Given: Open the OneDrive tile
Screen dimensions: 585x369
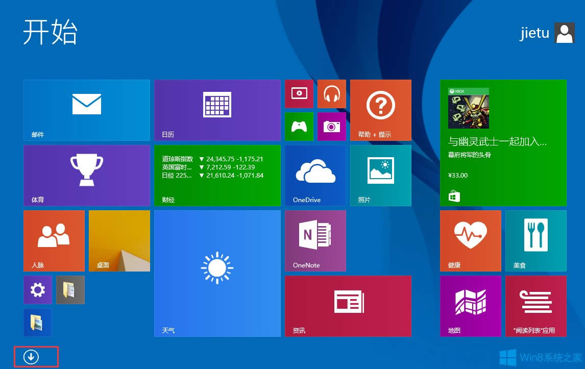Looking at the screenshot, I should tap(315, 175).
